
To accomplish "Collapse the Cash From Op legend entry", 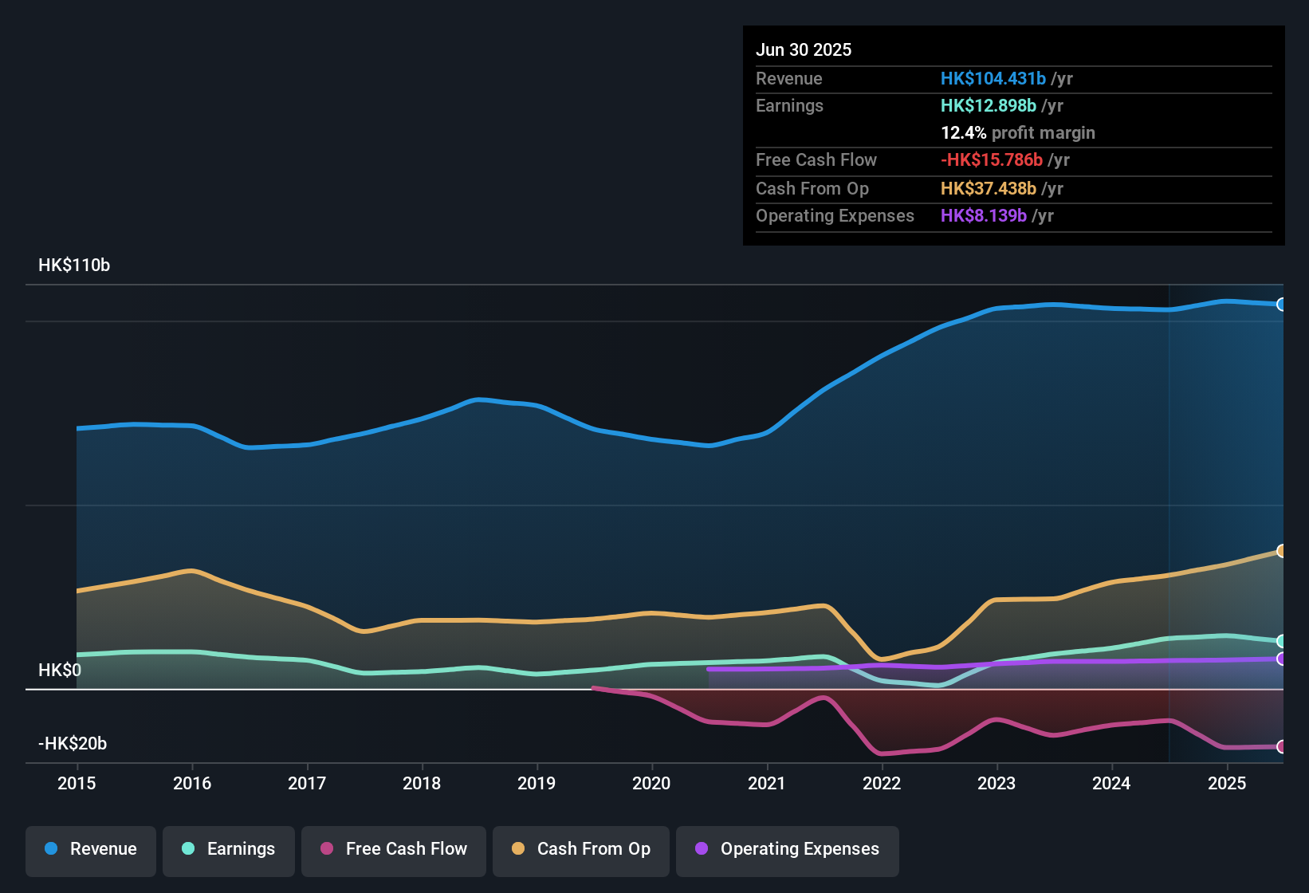I will [580, 849].
